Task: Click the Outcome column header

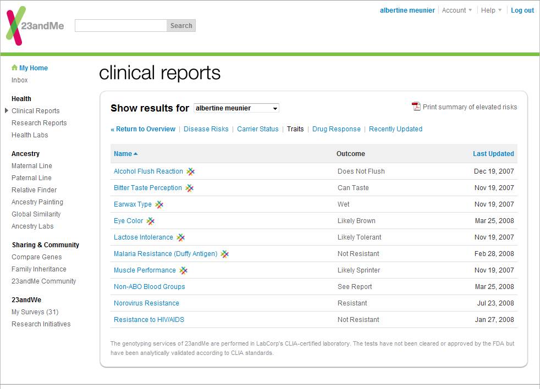Action: click(x=351, y=154)
